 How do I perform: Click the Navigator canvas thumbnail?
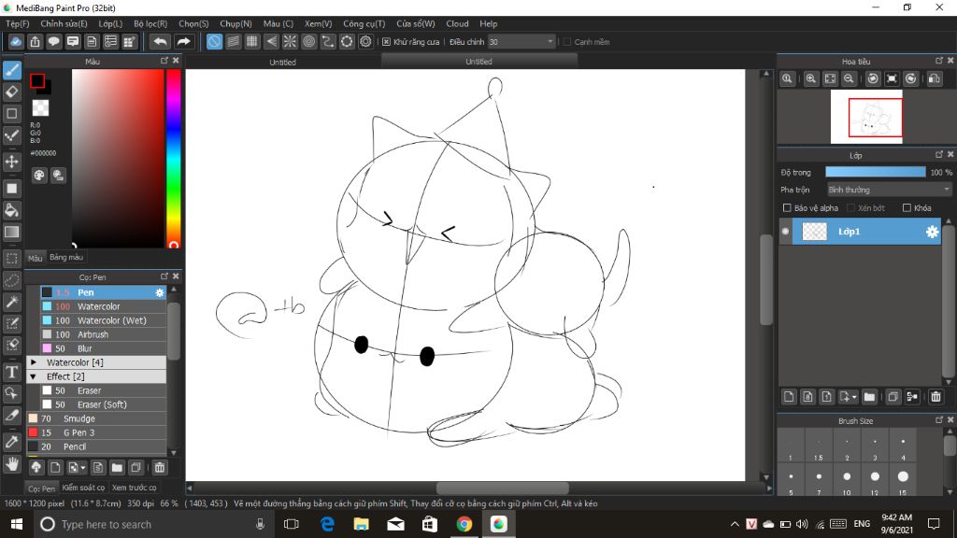pyautogui.click(x=866, y=117)
